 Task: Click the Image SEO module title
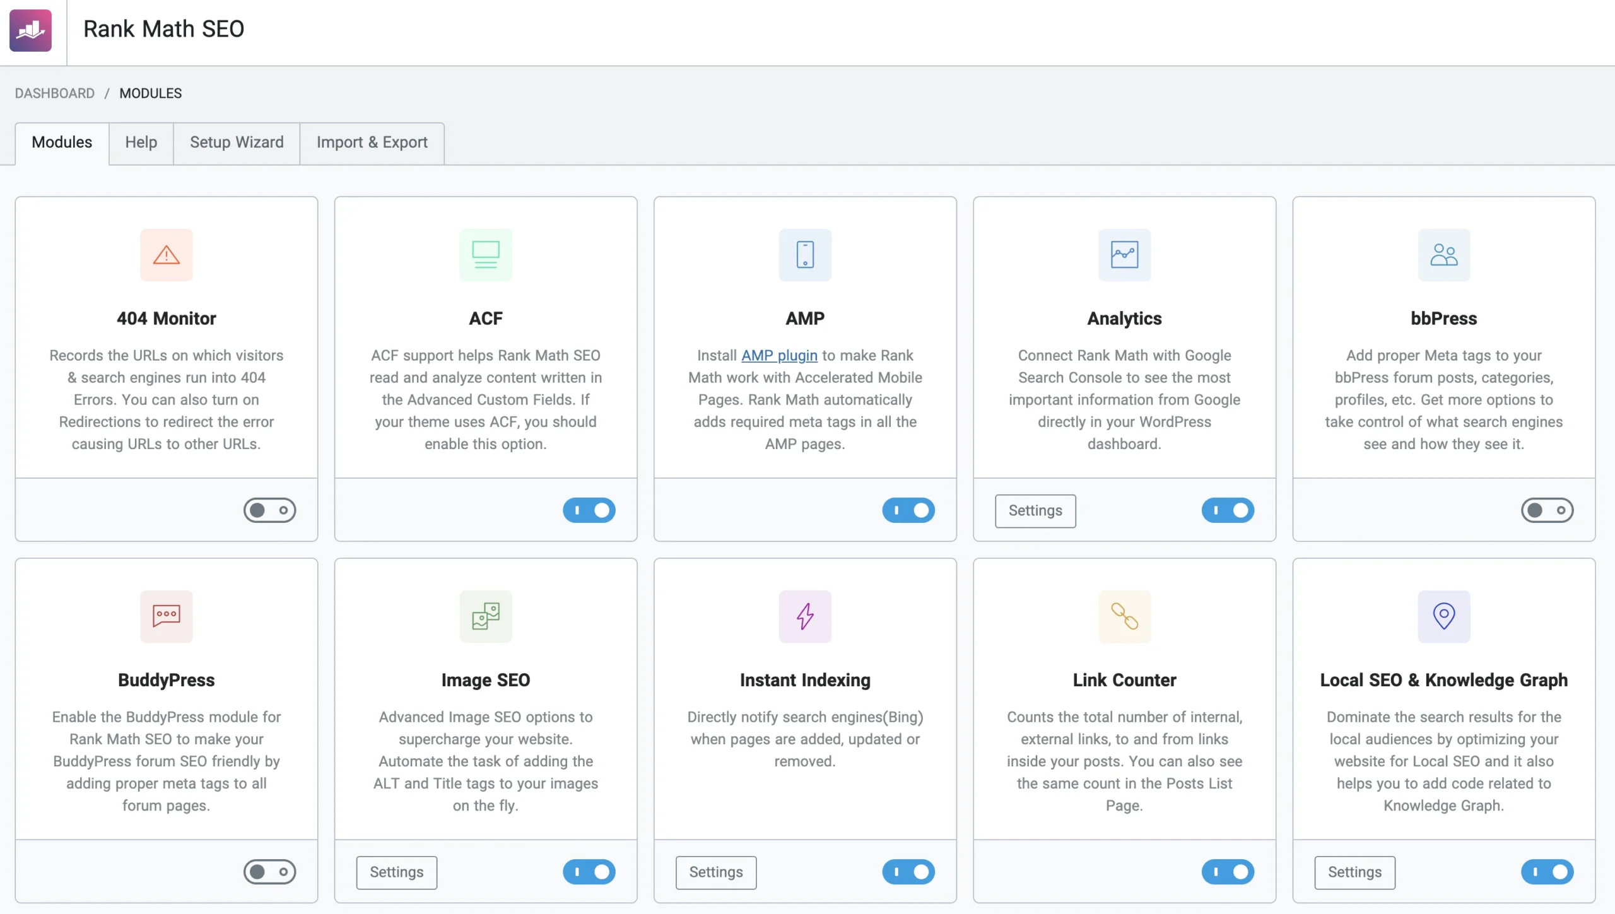click(x=486, y=680)
